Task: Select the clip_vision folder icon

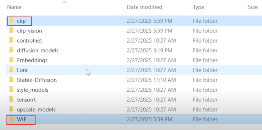Action: pos(11,31)
